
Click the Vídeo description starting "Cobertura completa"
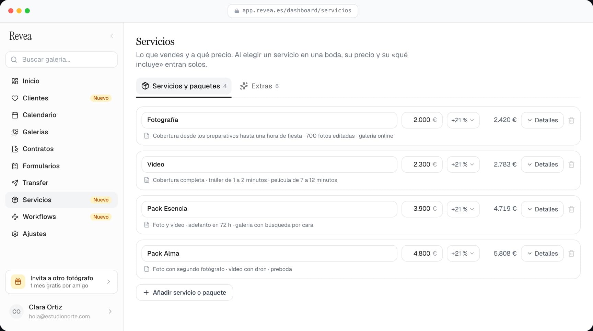[245, 180]
